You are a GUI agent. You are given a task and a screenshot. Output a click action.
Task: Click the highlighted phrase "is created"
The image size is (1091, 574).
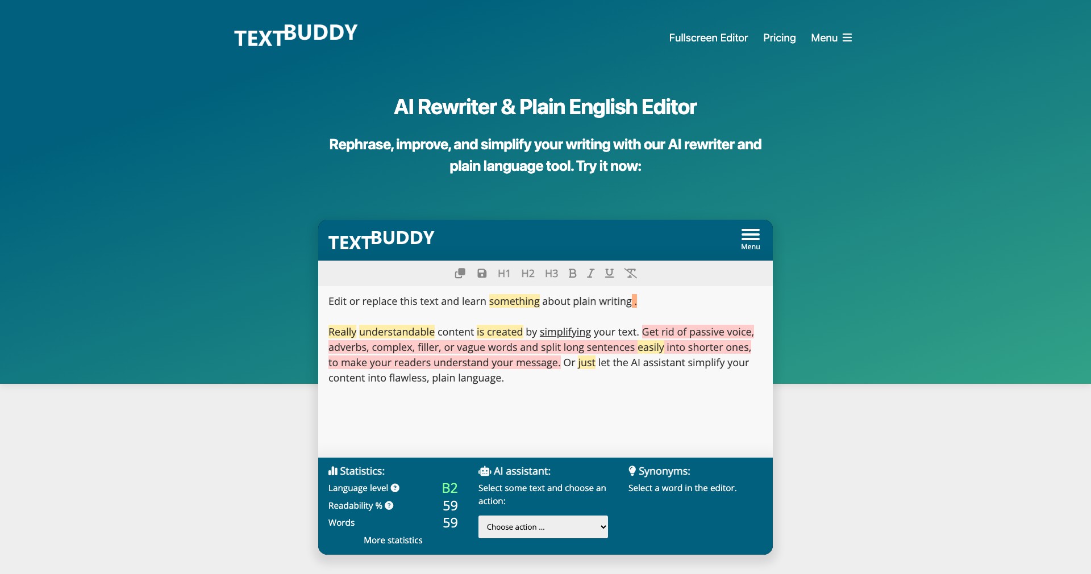pyautogui.click(x=499, y=332)
